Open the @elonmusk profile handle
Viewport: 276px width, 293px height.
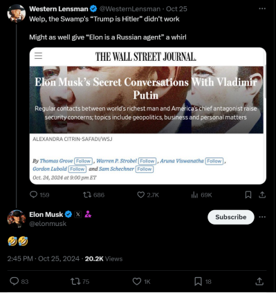click(x=48, y=224)
